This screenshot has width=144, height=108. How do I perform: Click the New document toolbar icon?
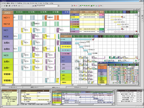coord(3,6)
